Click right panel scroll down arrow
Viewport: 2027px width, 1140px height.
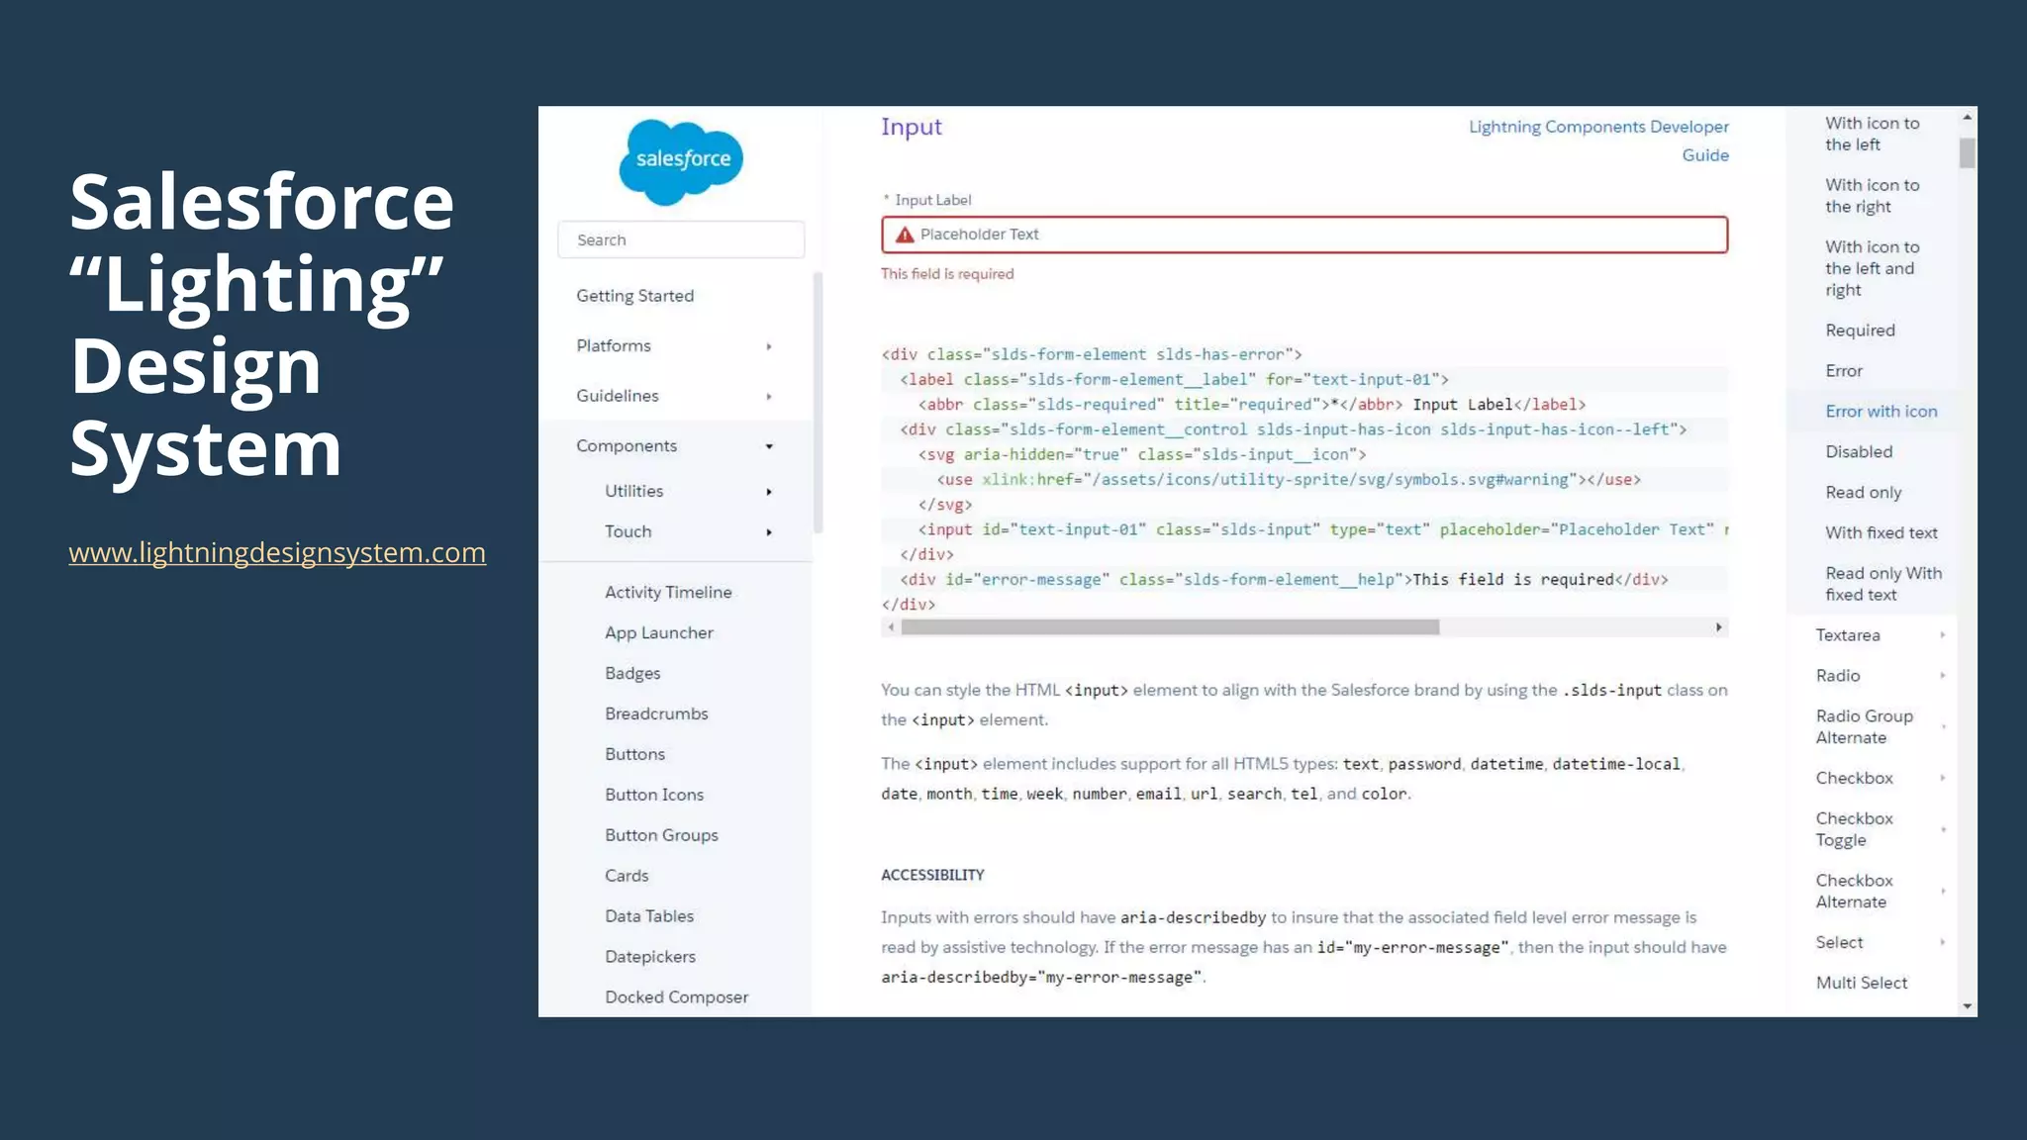(x=1968, y=1006)
